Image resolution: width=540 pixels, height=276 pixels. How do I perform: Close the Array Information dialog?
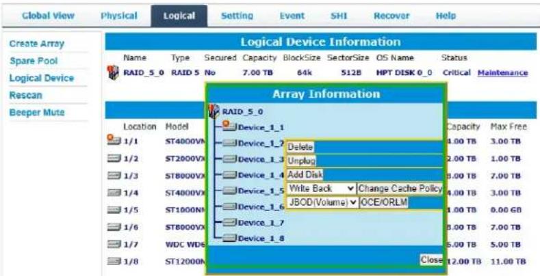click(x=431, y=260)
